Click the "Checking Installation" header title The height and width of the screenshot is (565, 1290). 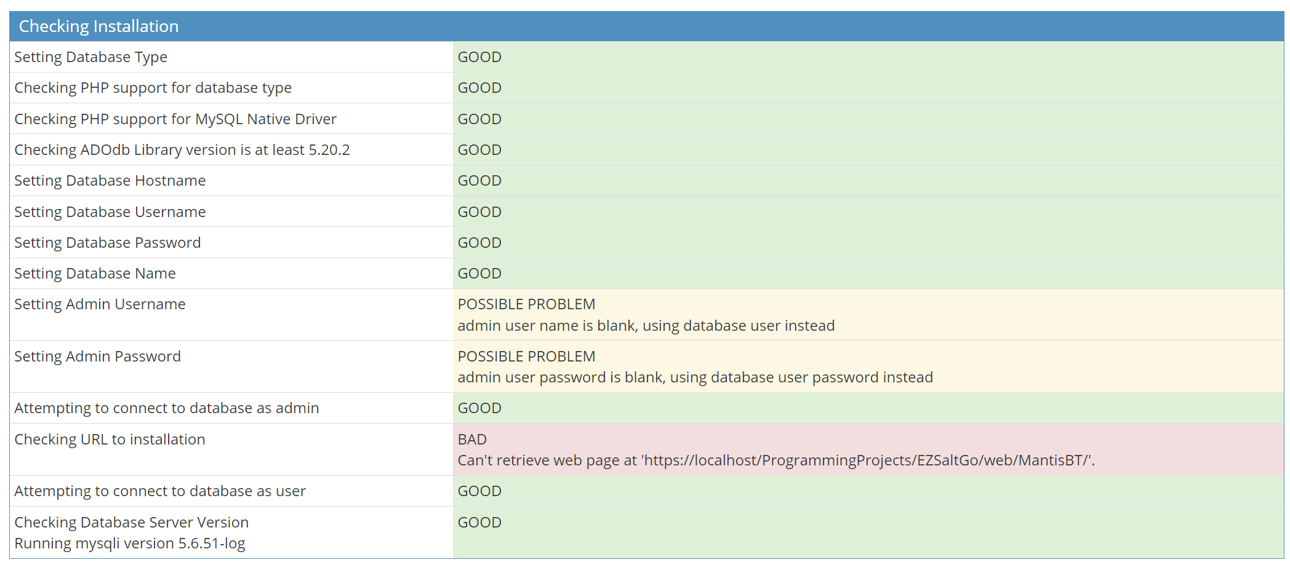98,26
